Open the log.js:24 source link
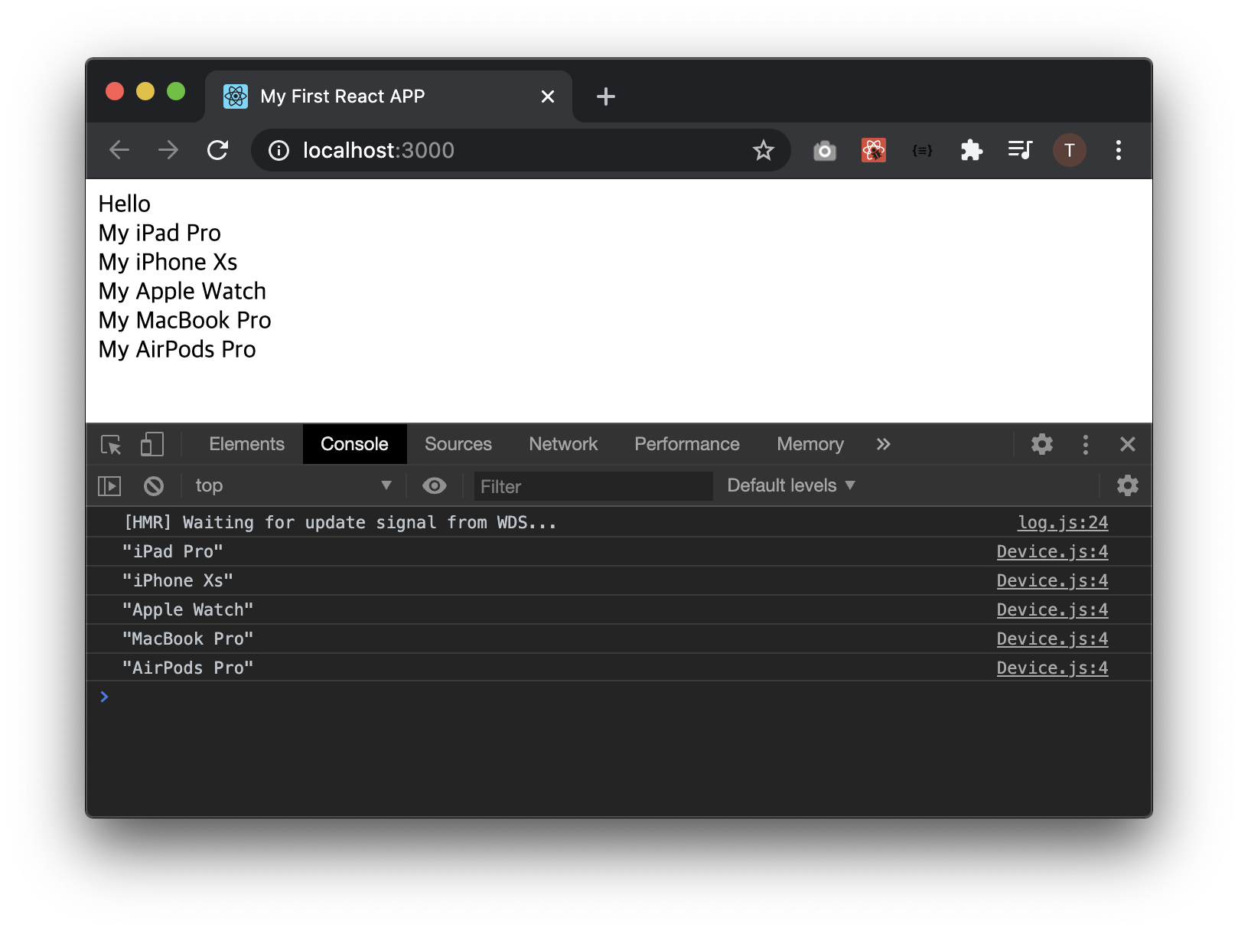1238x931 pixels. coord(1063,522)
